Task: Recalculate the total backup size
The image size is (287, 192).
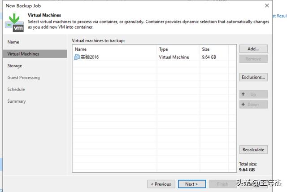Action: coord(253,149)
